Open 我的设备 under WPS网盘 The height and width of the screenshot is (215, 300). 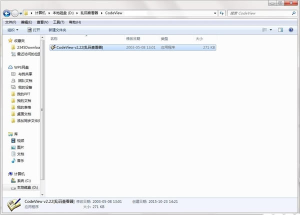[21, 87]
